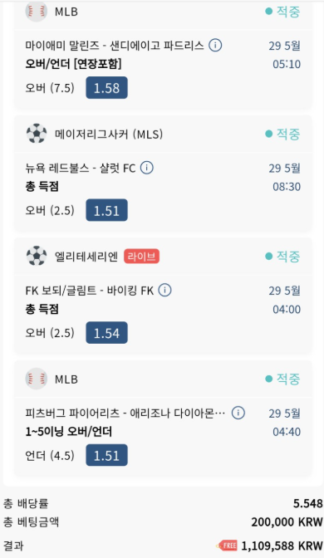Tap the red 라이브 badge
This screenshot has width=324, height=558.
pyautogui.click(x=141, y=257)
